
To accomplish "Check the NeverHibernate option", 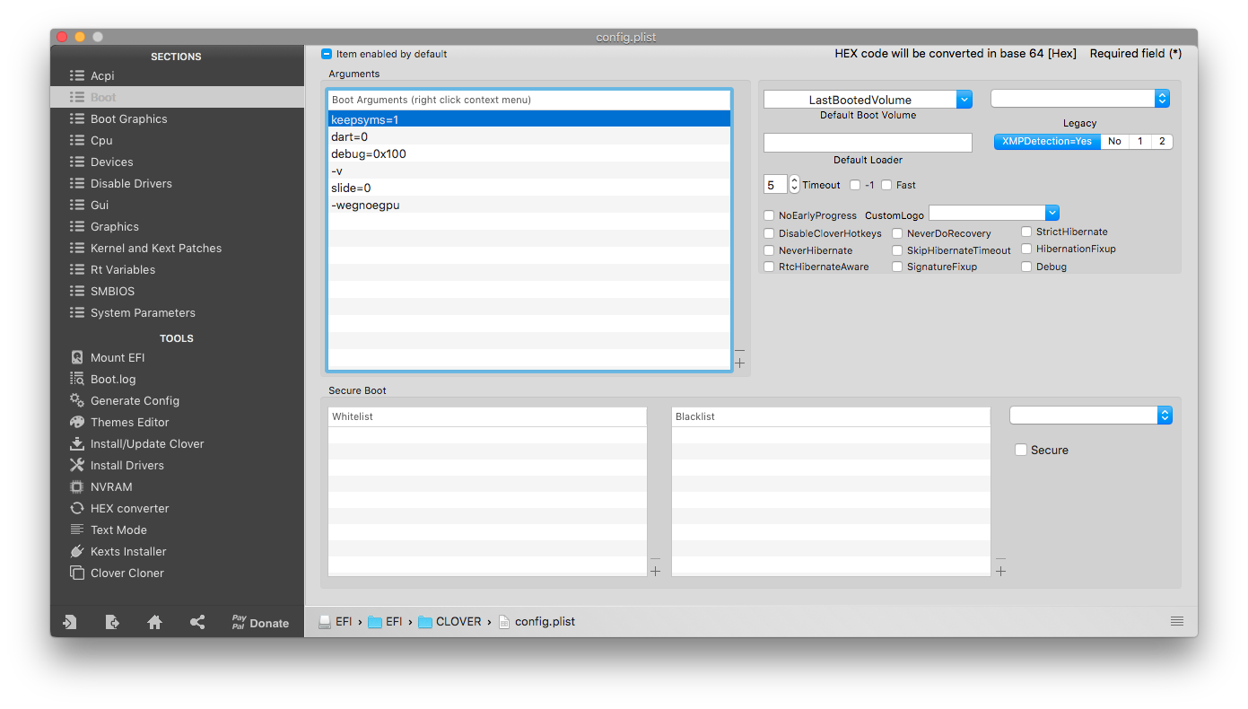I will pos(769,250).
